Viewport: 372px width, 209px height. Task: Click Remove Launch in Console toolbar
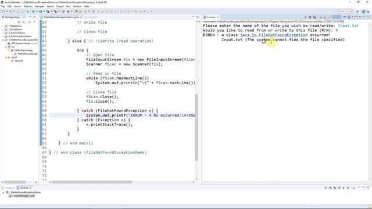tap(310, 17)
